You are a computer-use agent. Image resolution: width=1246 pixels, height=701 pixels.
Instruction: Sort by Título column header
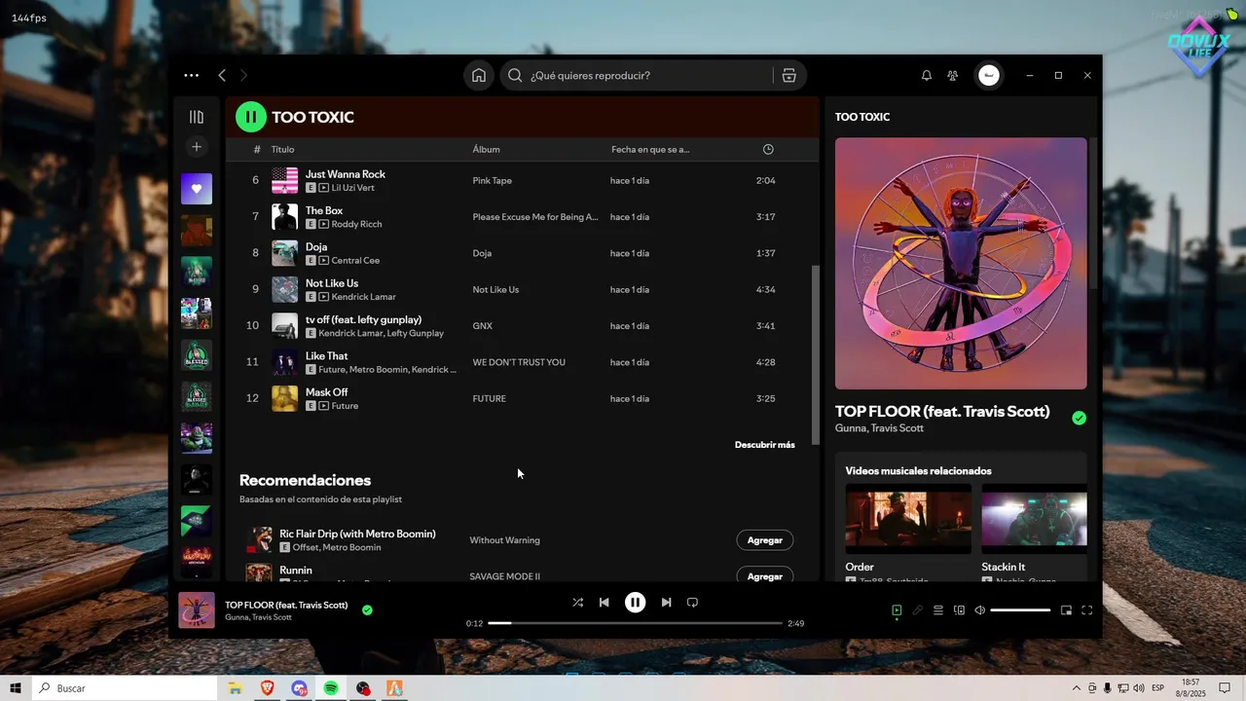point(282,149)
